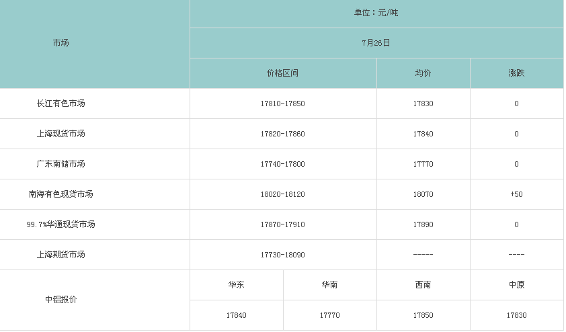The image size is (566, 332).
Task: Click the +50 change value
Action: point(516,194)
